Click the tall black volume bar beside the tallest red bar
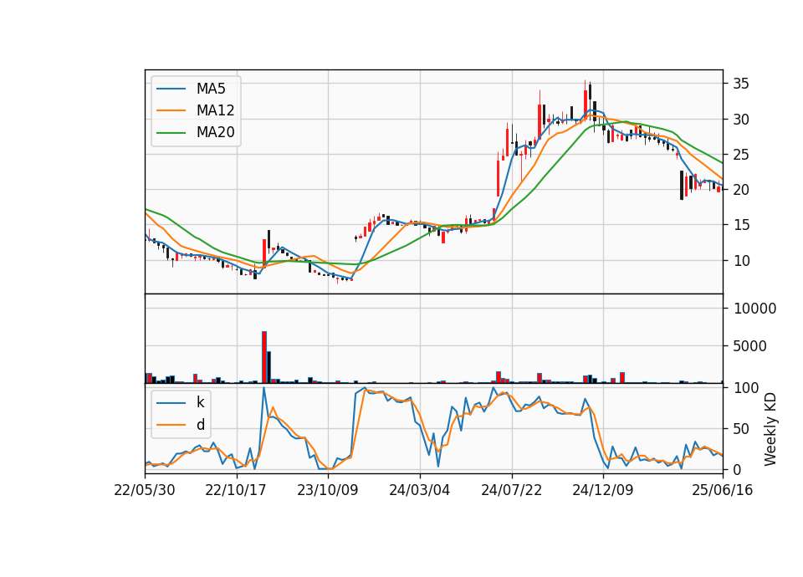This screenshot has height=577, width=803. [x=269, y=367]
